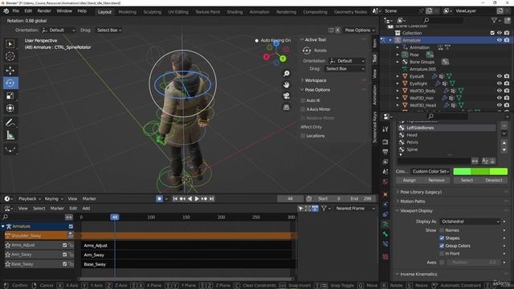
Task: Activate the Transform tool
Action: point(10,108)
